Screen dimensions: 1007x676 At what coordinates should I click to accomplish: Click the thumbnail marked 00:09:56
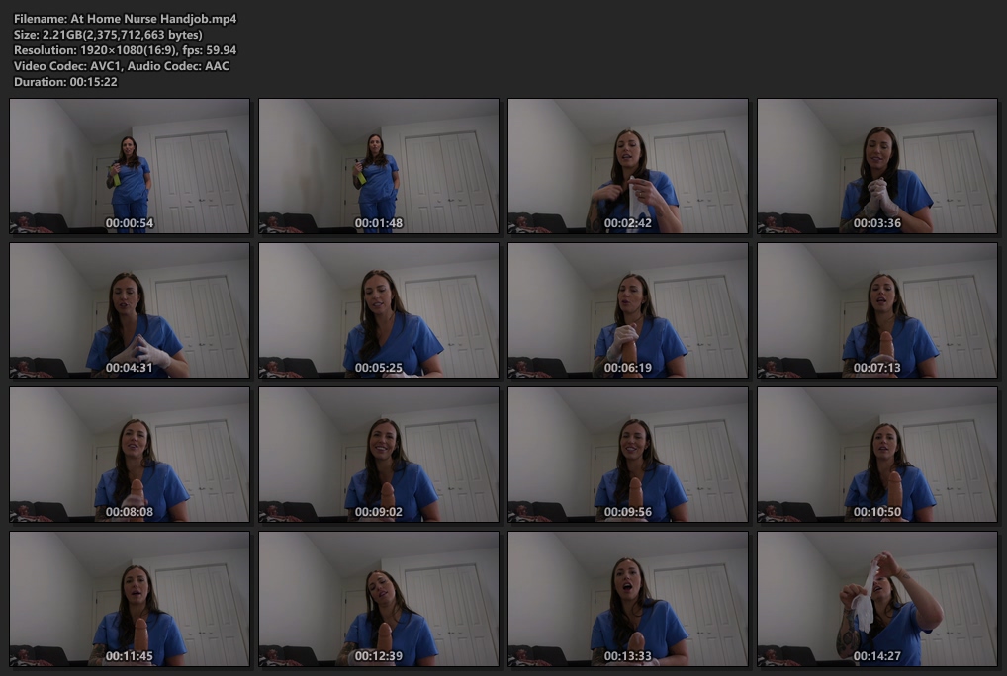tap(628, 455)
